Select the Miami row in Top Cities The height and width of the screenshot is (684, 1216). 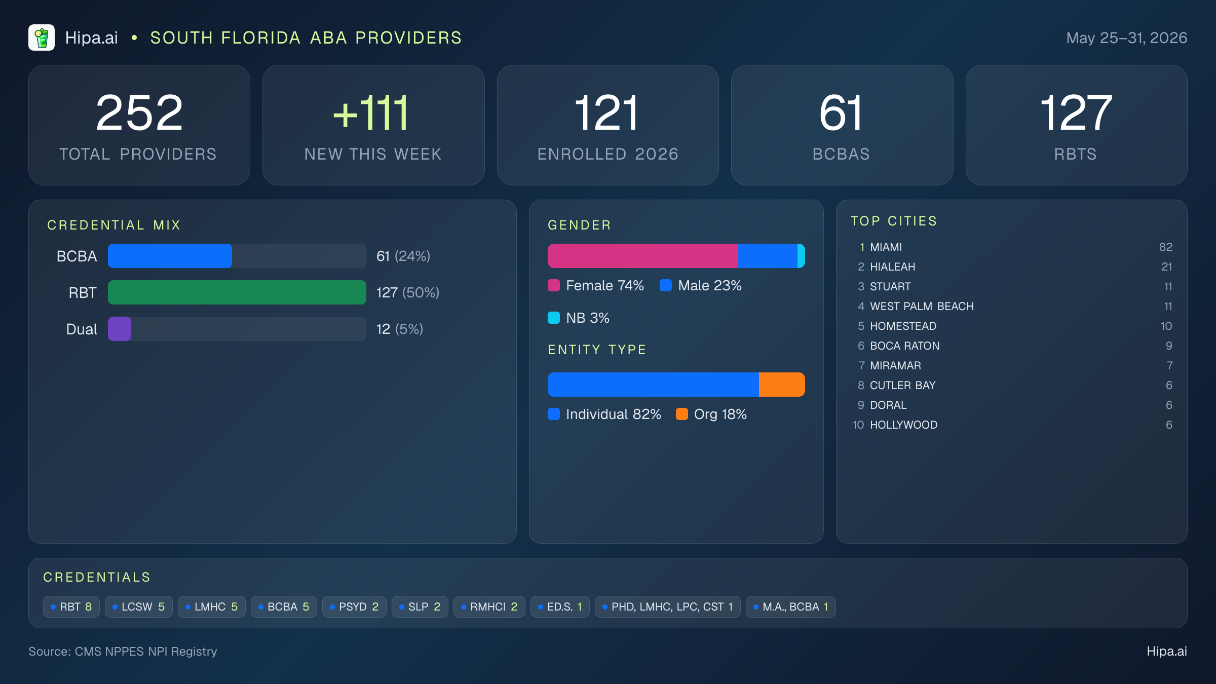1012,247
